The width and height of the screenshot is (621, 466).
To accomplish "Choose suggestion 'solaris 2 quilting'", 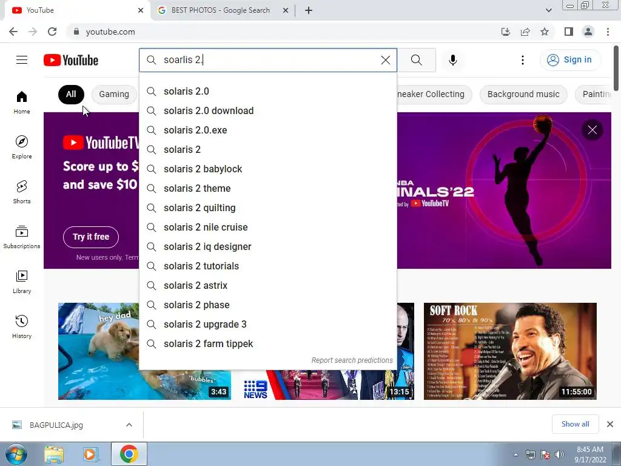I will 267,208.
